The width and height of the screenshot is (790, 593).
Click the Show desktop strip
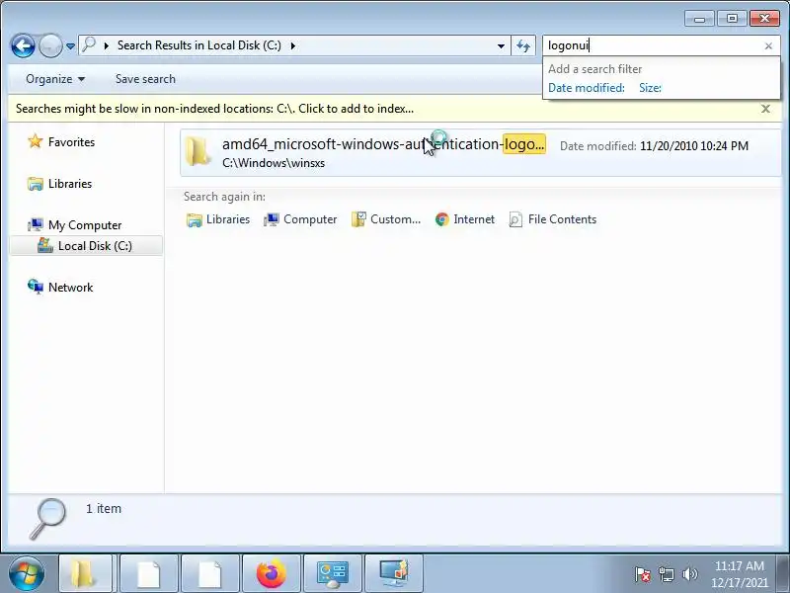click(x=783, y=574)
